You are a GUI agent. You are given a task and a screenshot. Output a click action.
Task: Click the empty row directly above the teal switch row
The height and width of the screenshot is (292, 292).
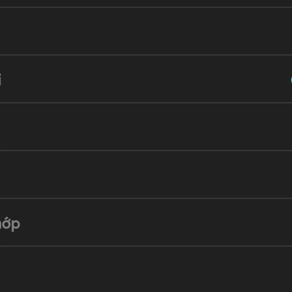146,31
